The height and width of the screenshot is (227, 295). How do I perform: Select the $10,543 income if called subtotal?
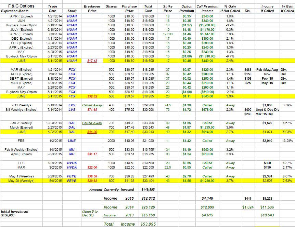pyautogui.click(x=267, y=215)
